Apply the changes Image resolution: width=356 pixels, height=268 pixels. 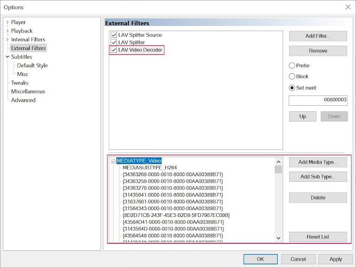[x=336, y=259]
